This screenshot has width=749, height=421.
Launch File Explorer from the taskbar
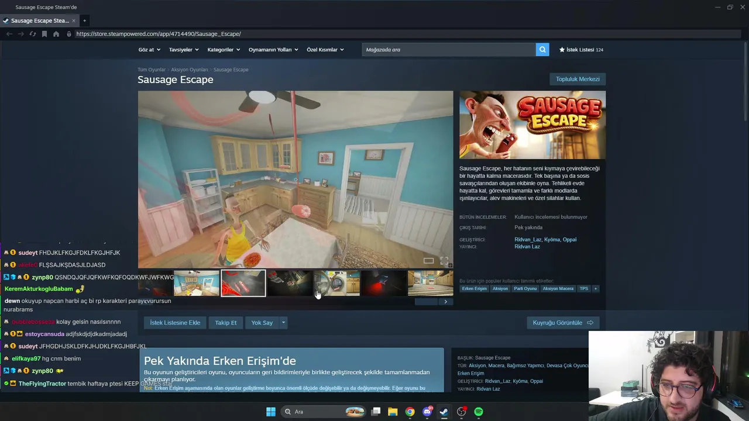(393, 412)
